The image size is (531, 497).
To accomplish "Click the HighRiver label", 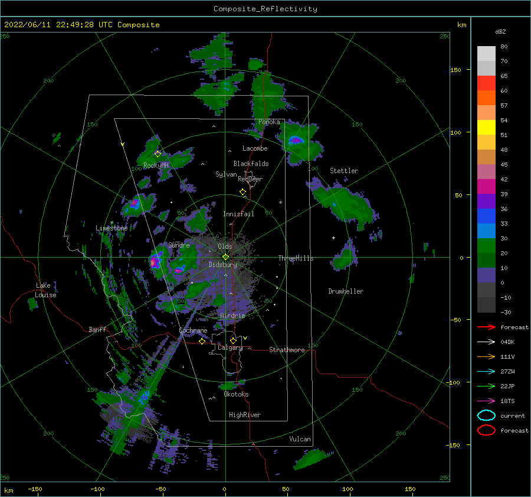I will [245, 415].
